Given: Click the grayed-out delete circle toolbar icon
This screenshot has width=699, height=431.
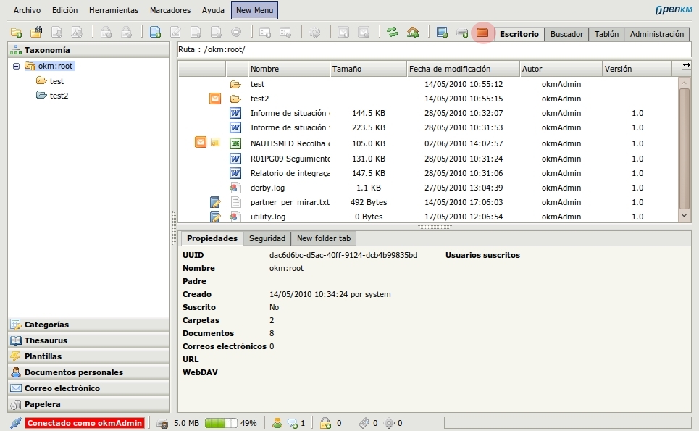Looking at the screenshot, I should 236,32.
